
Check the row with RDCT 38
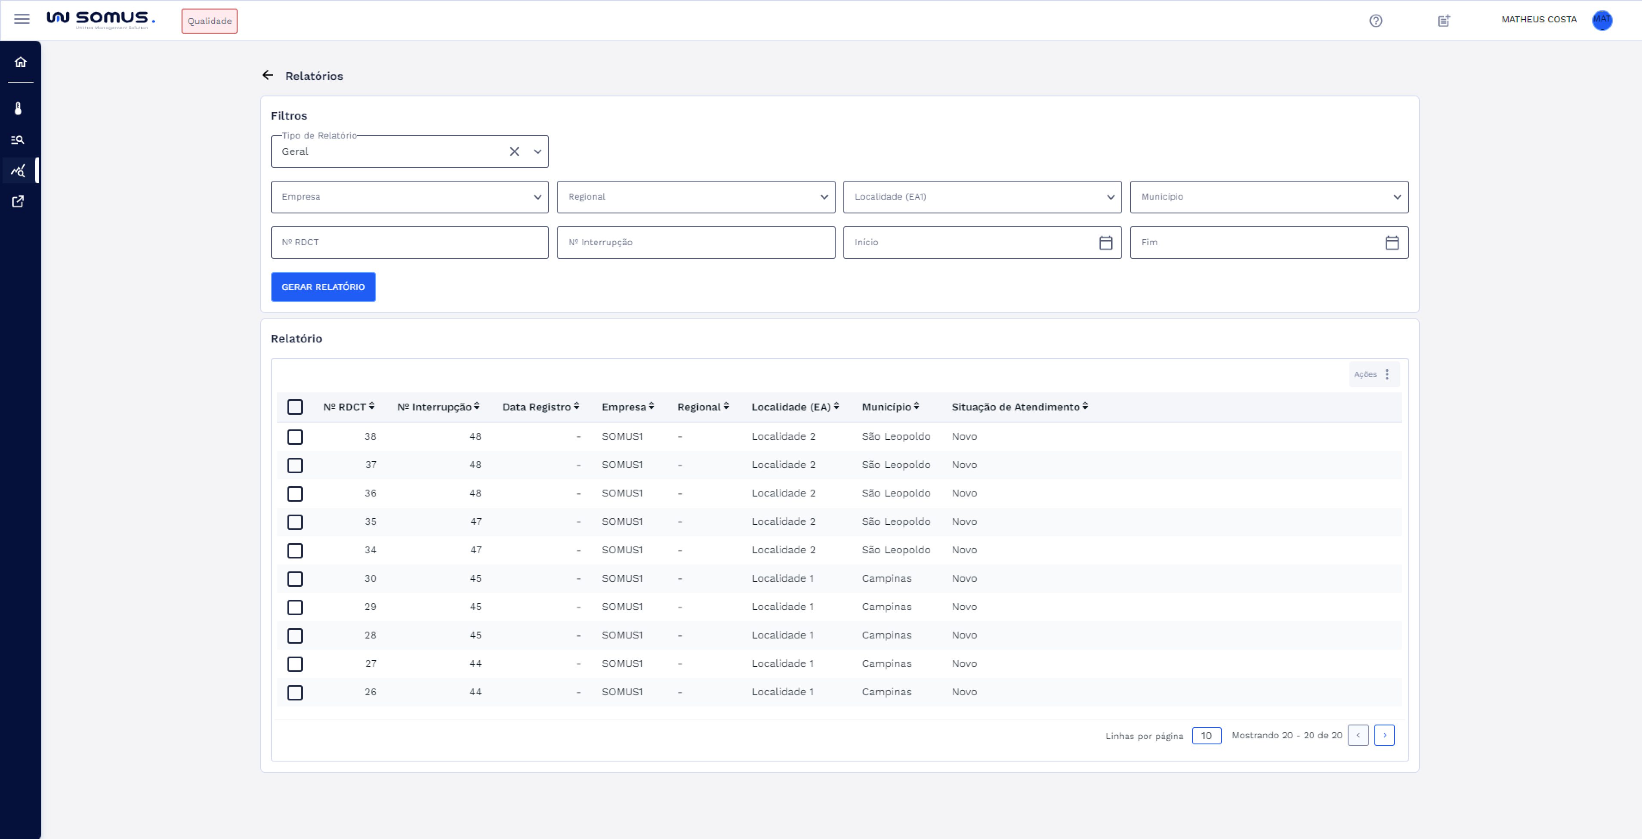294,437
